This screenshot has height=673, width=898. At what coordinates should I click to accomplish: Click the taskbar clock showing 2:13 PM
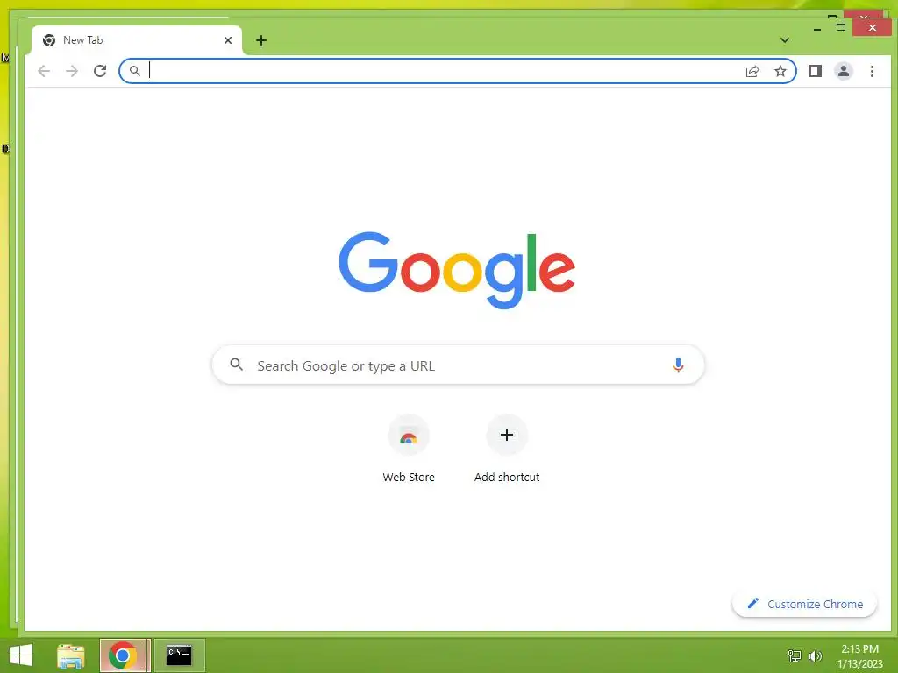click(x=859, y=655)
